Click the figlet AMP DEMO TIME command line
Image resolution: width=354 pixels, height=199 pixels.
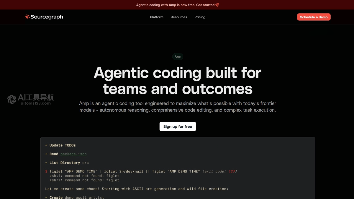(x=125, y=171)
